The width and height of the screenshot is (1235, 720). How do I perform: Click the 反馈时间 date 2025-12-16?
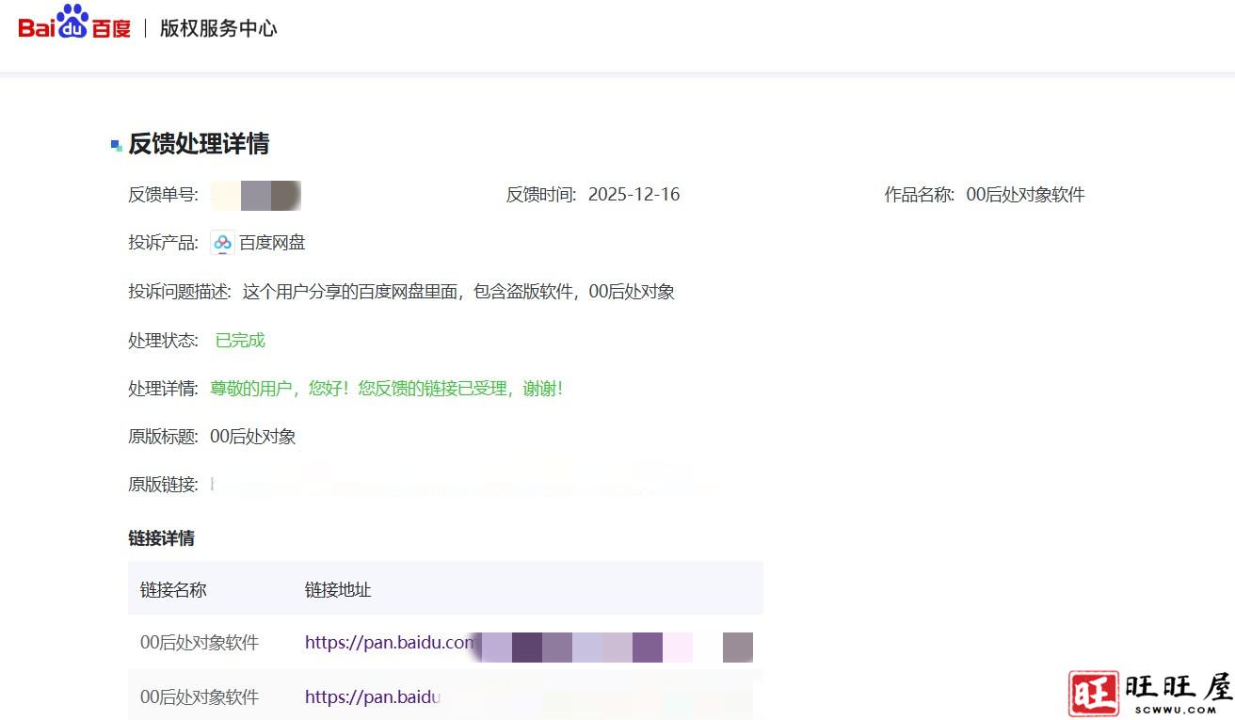pyautogui.click(x=634, y=194)
